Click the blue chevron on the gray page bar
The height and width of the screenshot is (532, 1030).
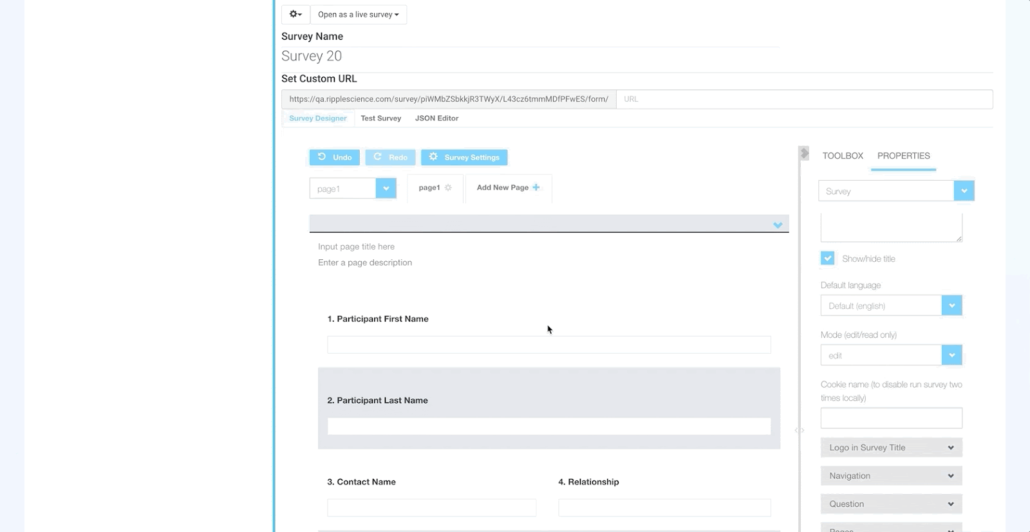[778, 225]
